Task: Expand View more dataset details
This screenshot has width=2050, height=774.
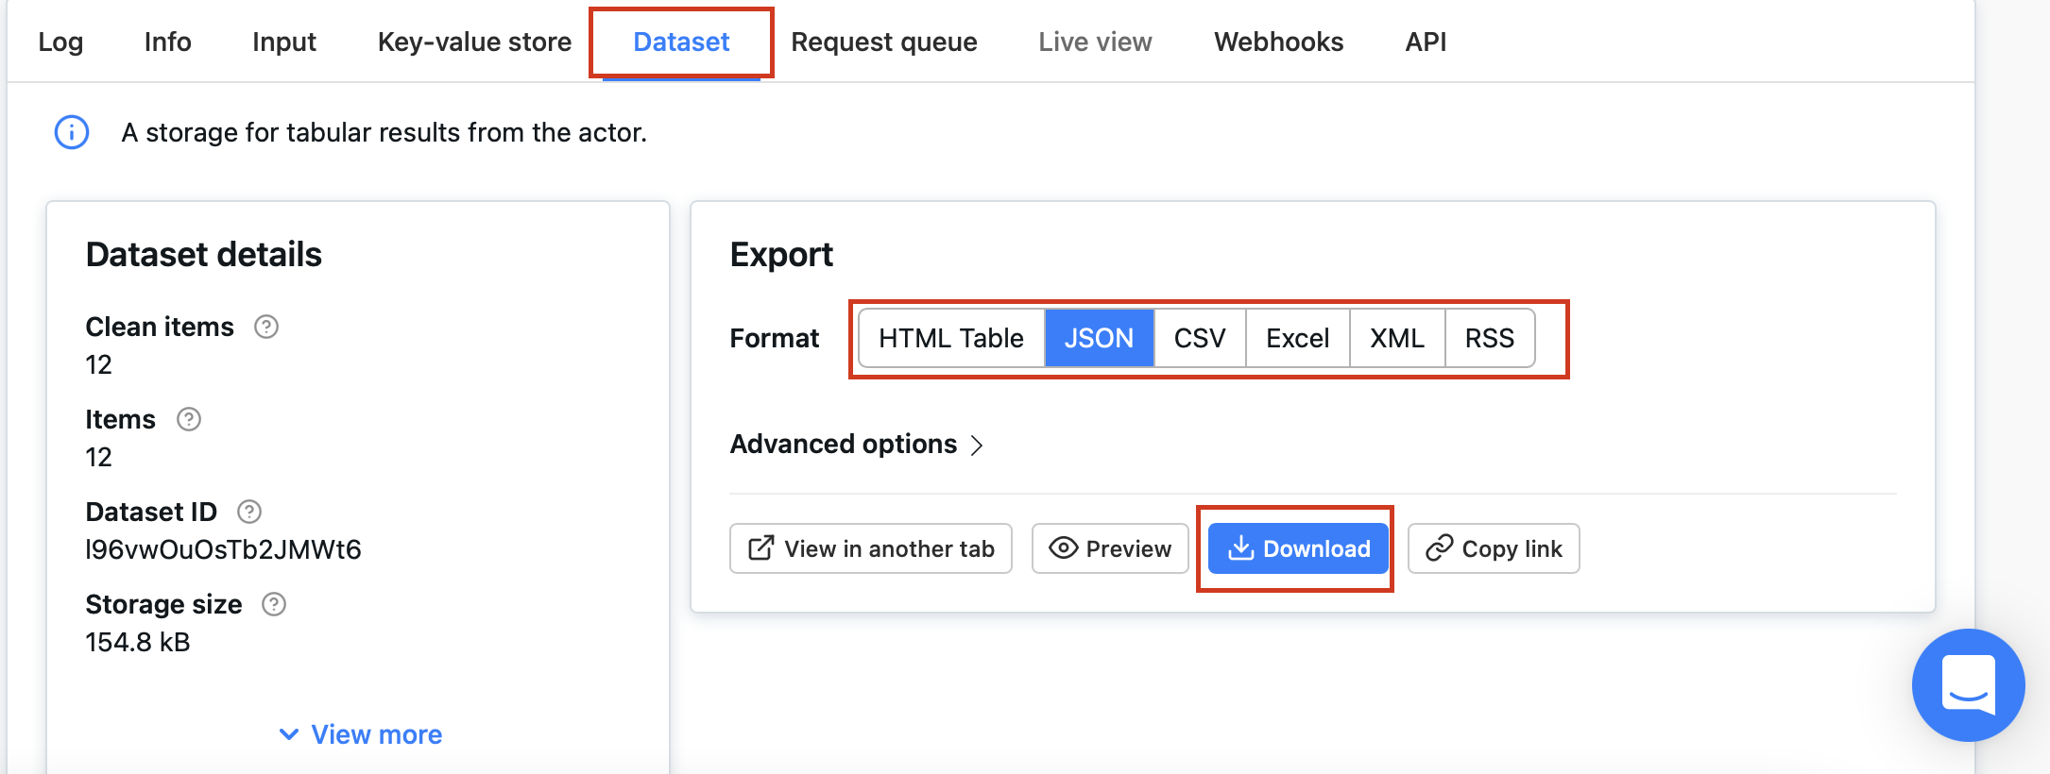Action: tap(360, 734)
